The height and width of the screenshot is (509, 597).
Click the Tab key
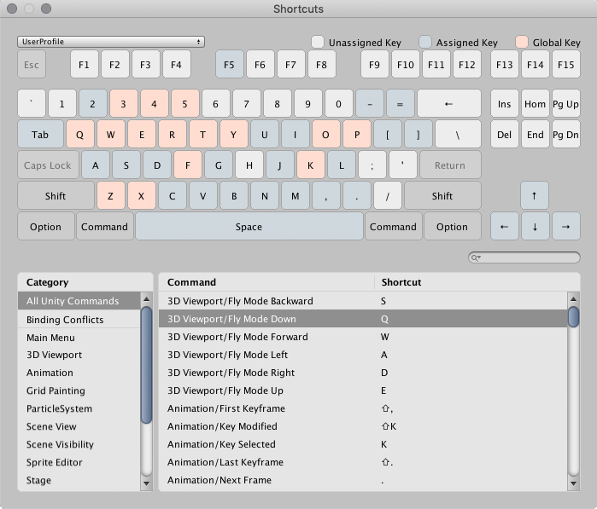click(x=40, y=135)
